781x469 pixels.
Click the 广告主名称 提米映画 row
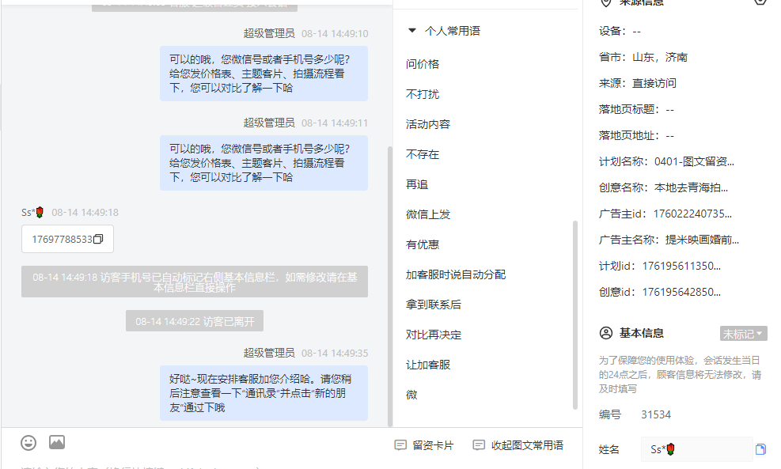click(x=669, y=240)
